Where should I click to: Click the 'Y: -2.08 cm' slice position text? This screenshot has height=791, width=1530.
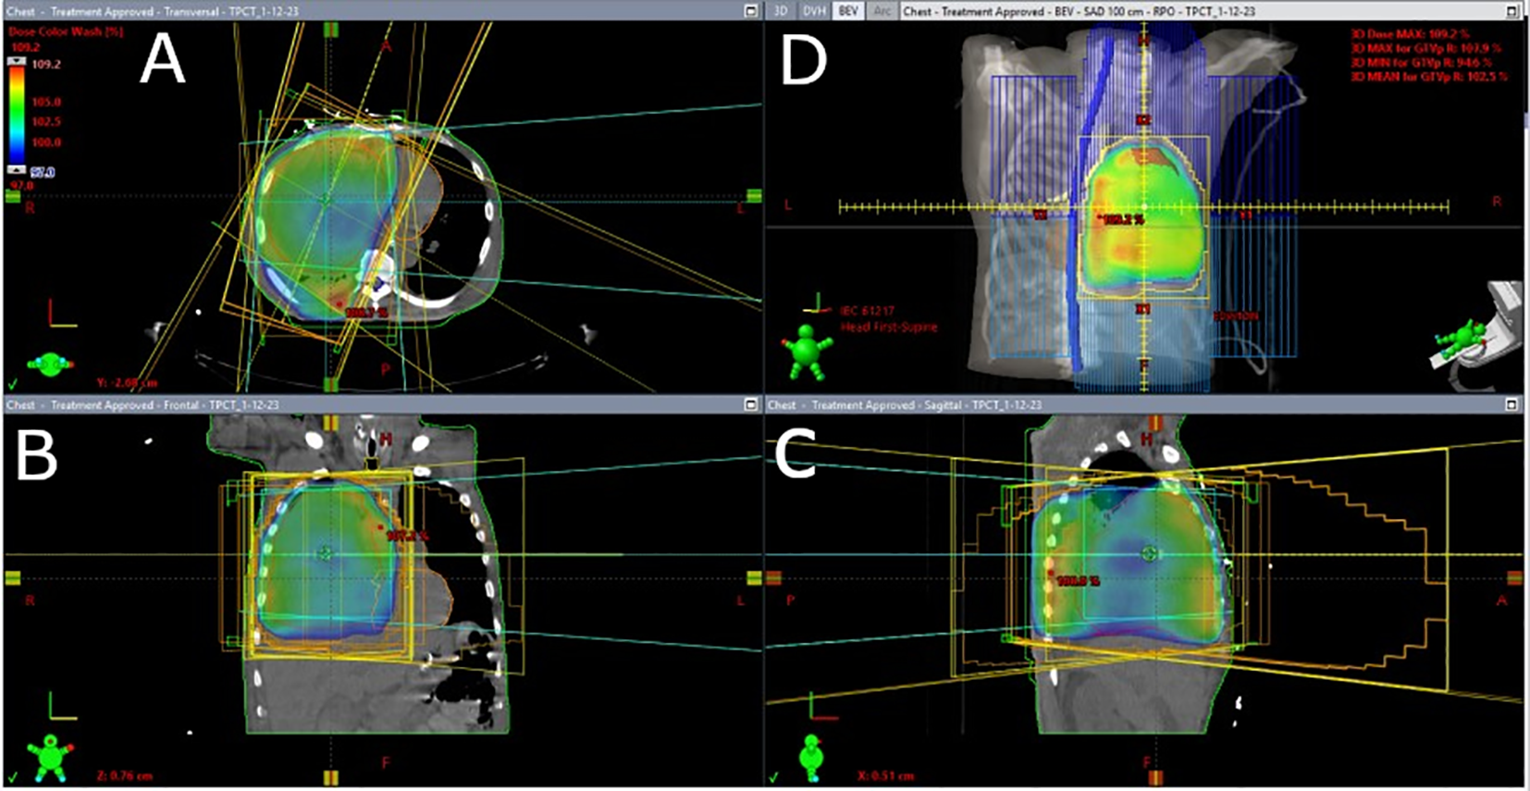[127, 382]
